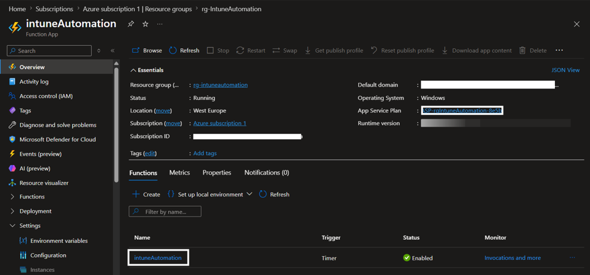Switch to the Notifications (0) tab

coord(267,173)
